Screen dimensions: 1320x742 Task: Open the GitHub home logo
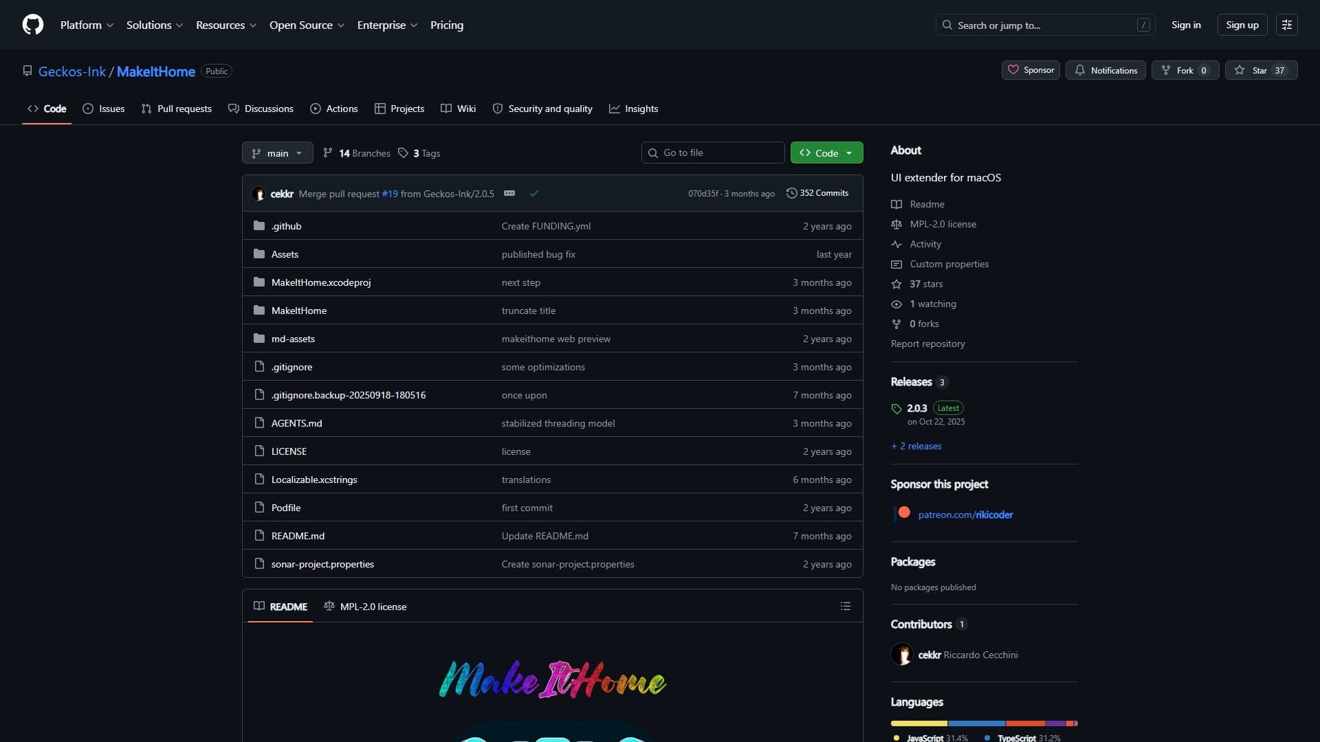[x=33, y=25]
